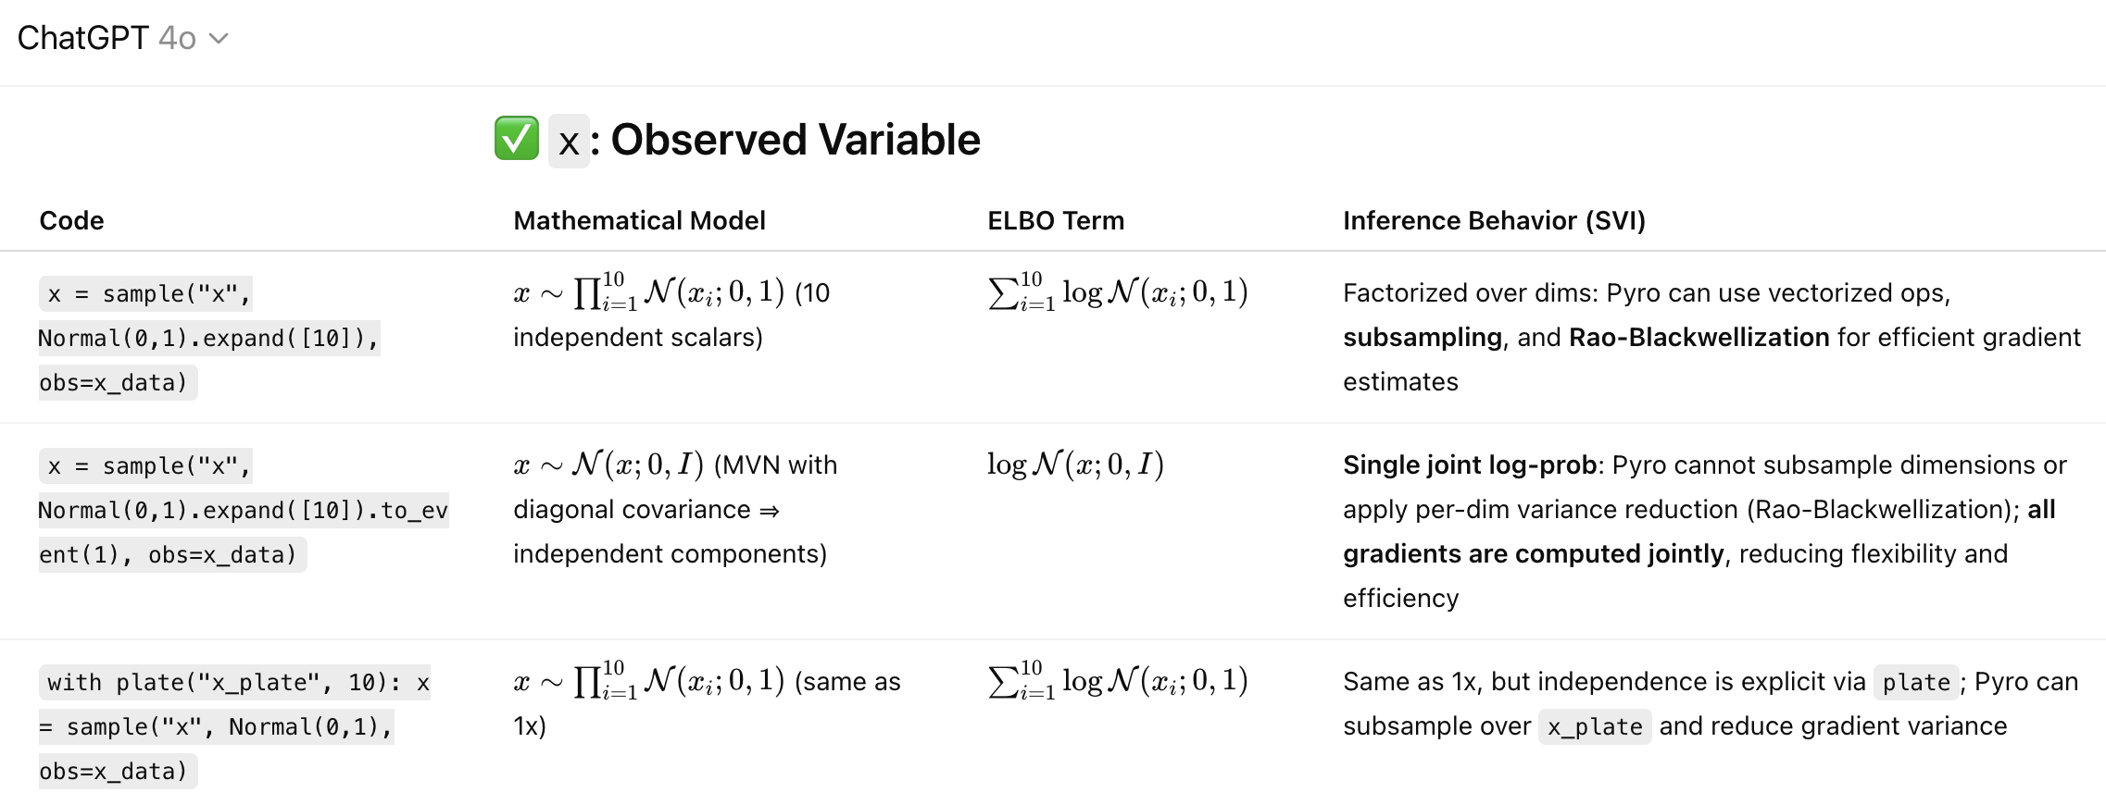Click the green checkmark emoji in heading
The image size is (2106, 805).
(516, 139)
